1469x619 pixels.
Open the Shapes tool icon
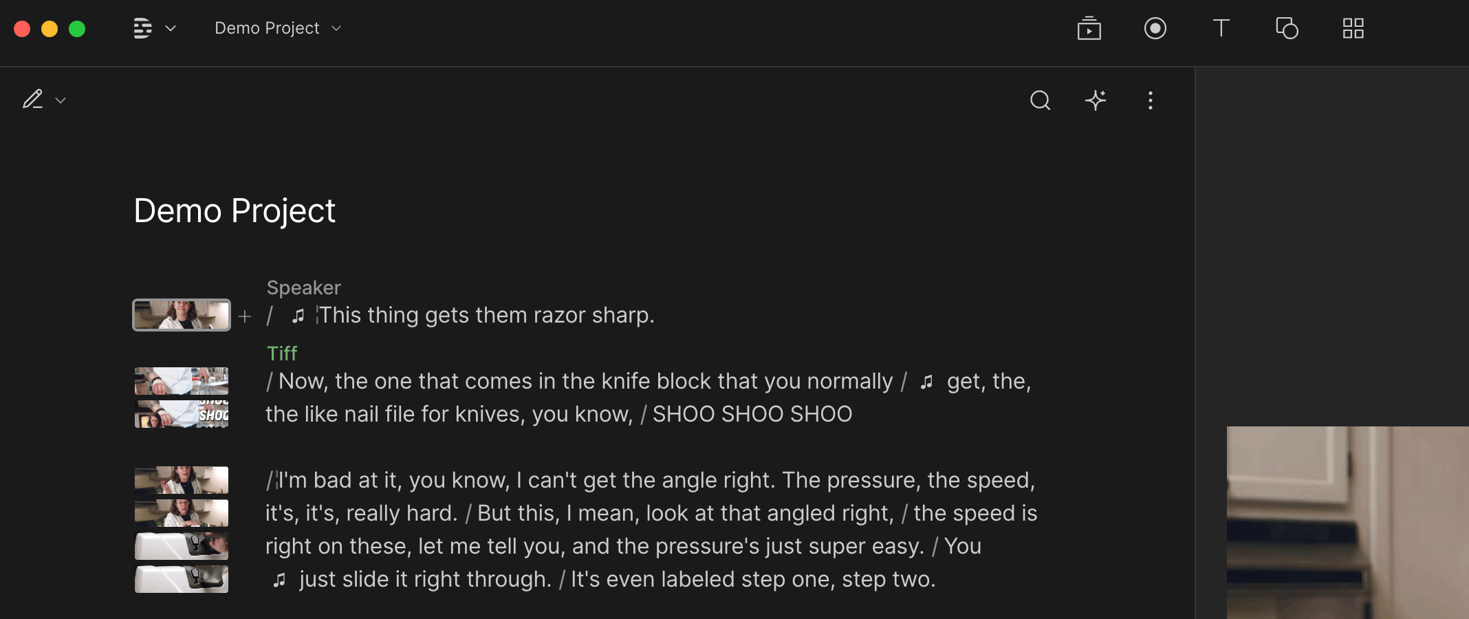tap(1287, 28)
